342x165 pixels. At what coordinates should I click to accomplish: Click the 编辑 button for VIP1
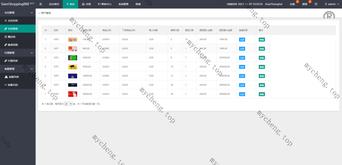point(262,49)
